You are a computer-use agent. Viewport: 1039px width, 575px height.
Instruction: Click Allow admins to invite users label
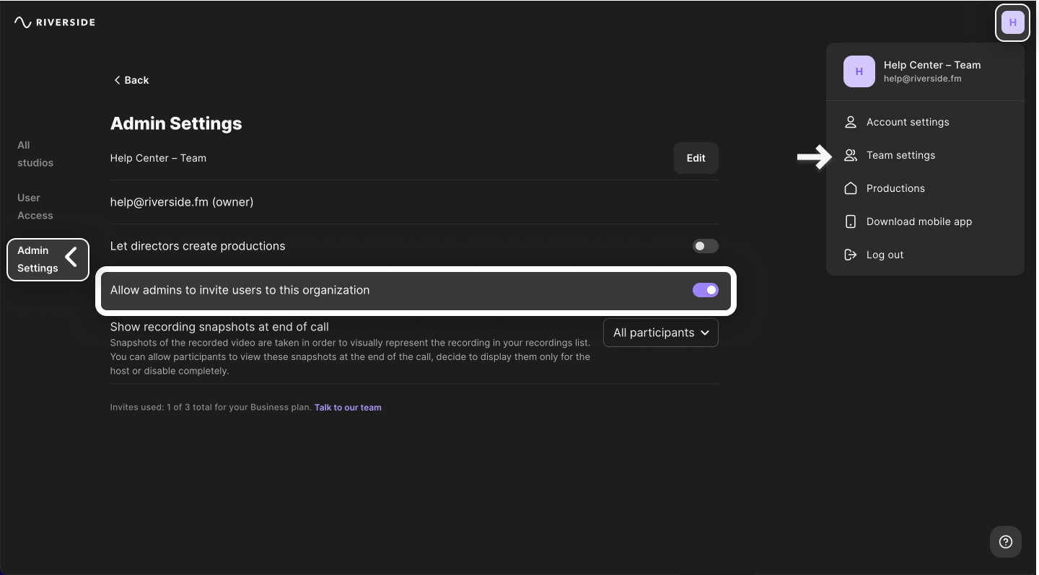(240, 290)
